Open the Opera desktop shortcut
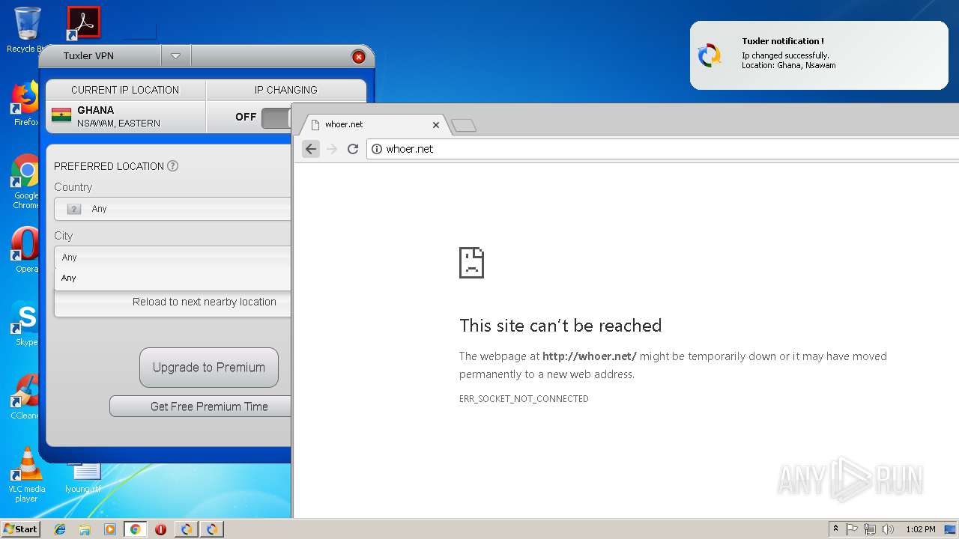This screenshot has height=539, width=959. 25,251
